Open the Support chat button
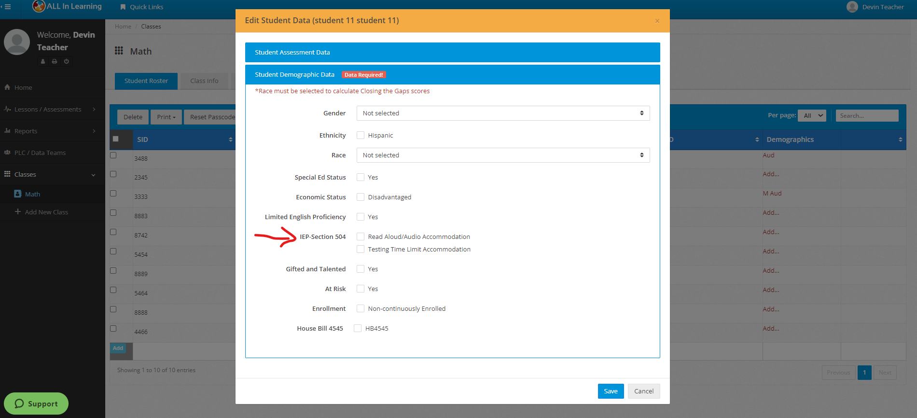The width and height of the screenshot is (917, 418). [36, 404]
